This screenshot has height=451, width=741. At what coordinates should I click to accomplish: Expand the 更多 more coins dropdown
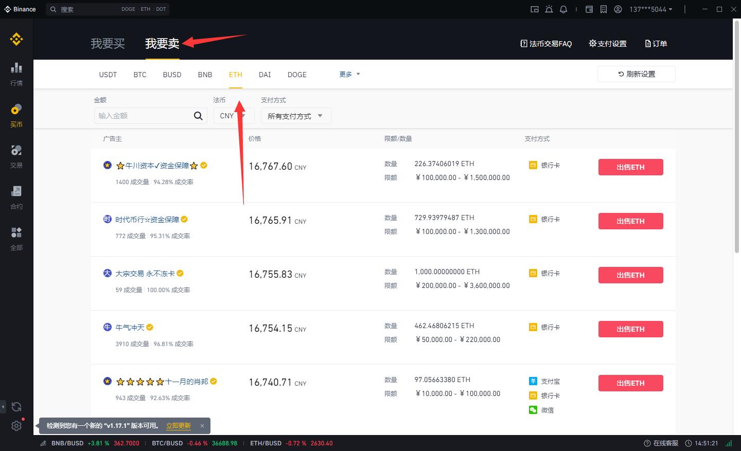[x=349, y=74]
